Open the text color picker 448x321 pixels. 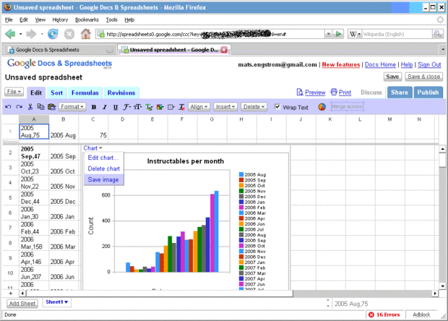click(x=149, y=107)
